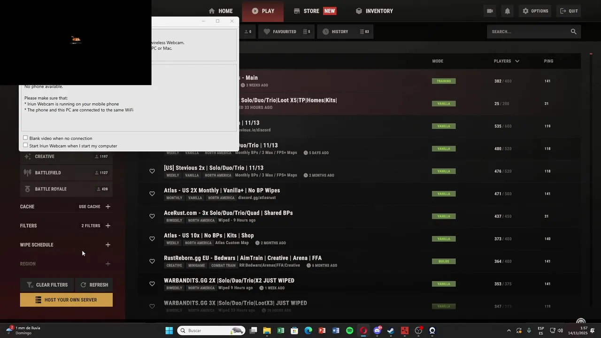601x338 pixels.
Task: Click the search magnifier icon
Action: coord(573,31)
